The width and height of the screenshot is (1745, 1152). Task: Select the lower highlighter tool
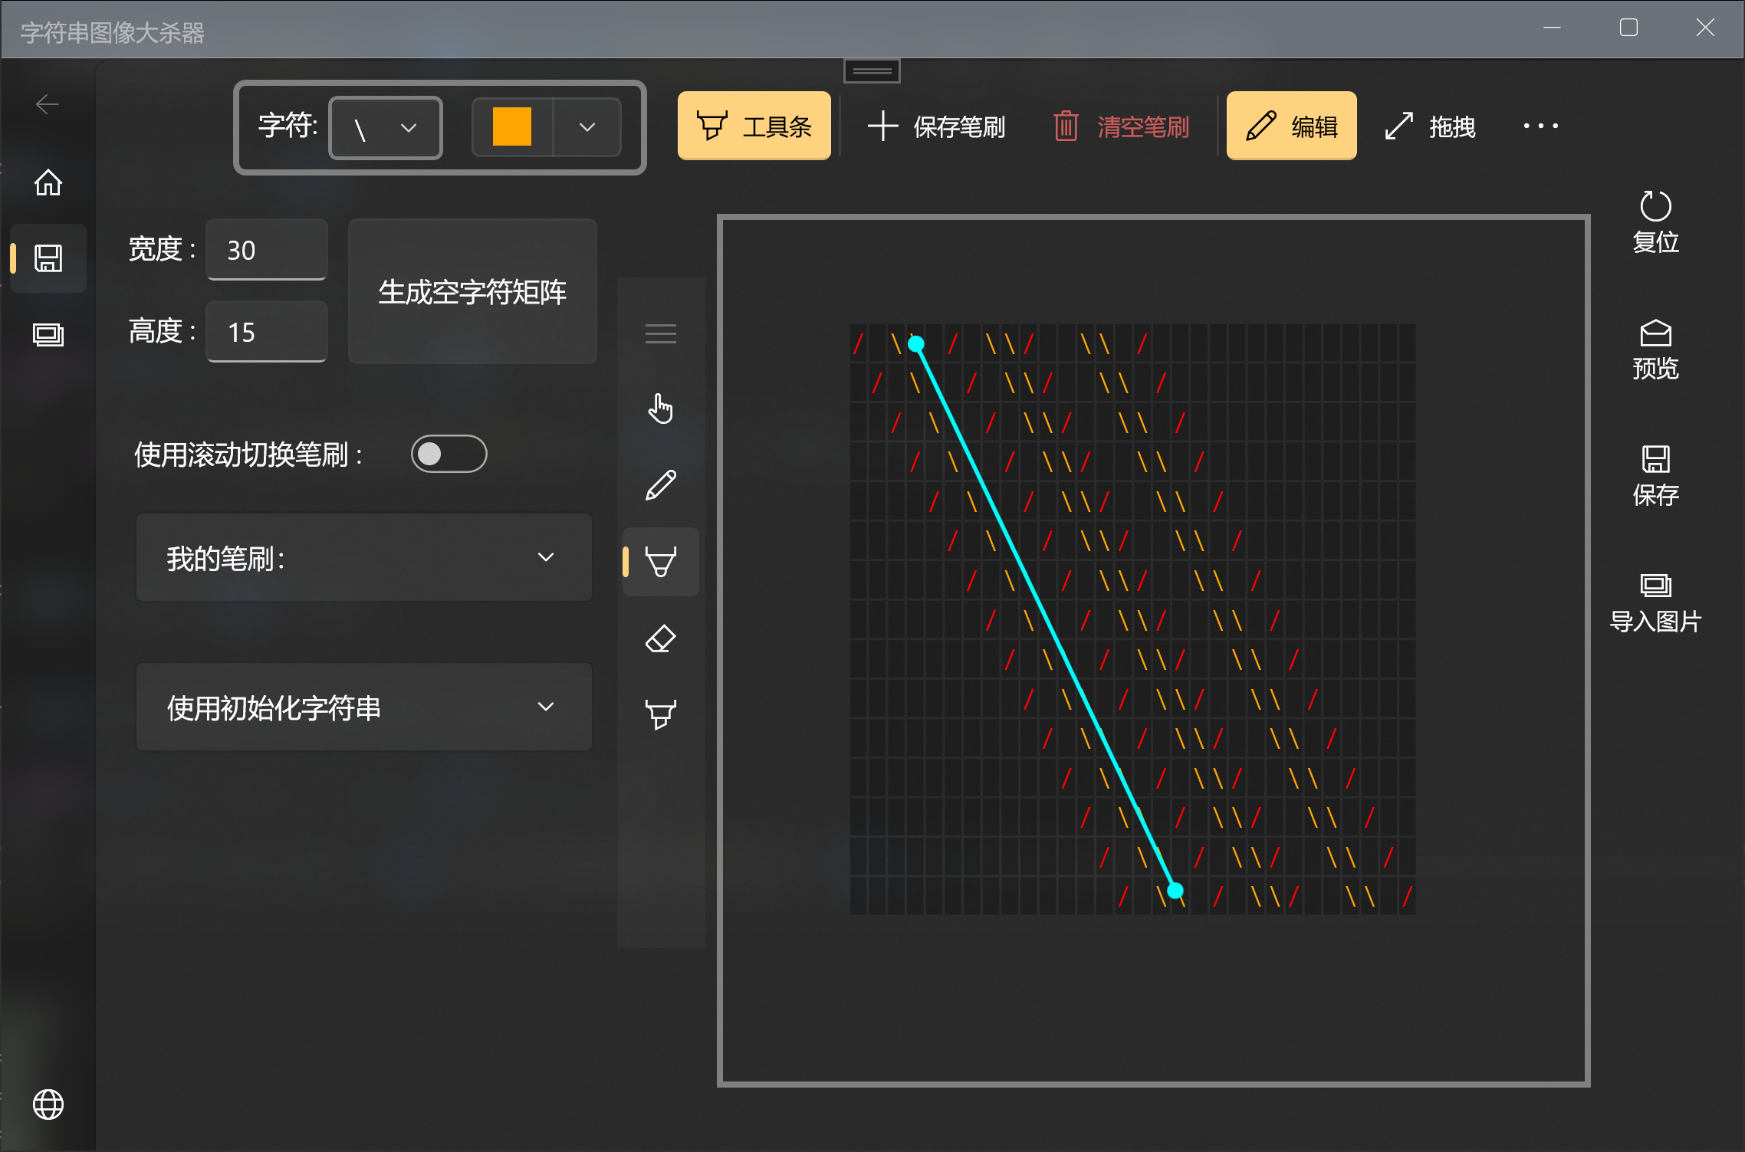pos(660,715)
